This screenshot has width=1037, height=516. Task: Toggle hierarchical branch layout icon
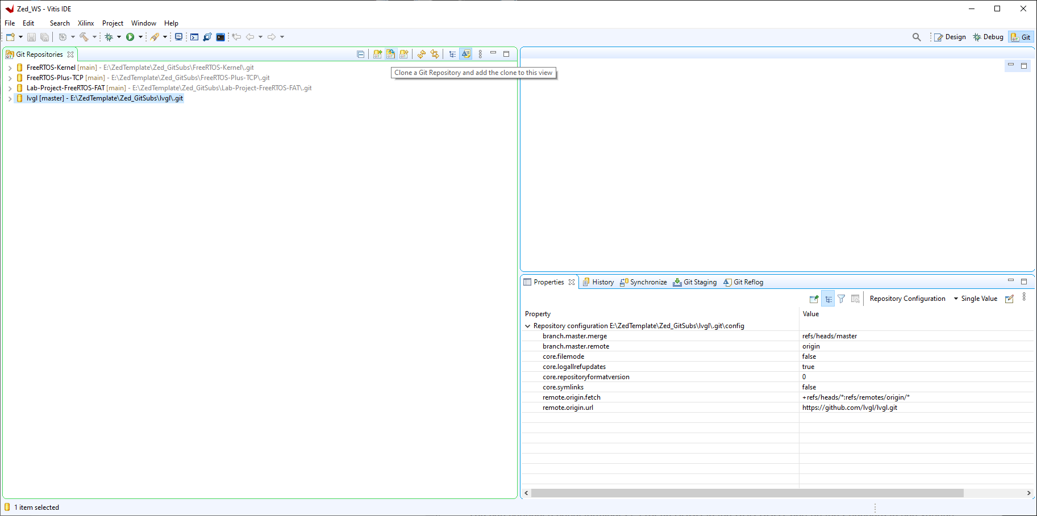[x=452, y=54]
